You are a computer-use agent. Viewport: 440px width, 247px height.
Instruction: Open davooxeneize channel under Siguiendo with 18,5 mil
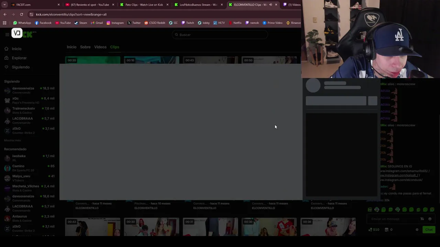click(x=30, y=90)
